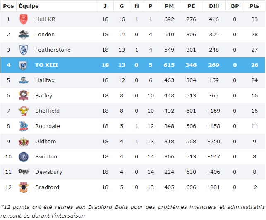This screenshot has width=266, height=220.
Task: Click the Diff column header
Action: pyautogui.click(x=214, y=6)
